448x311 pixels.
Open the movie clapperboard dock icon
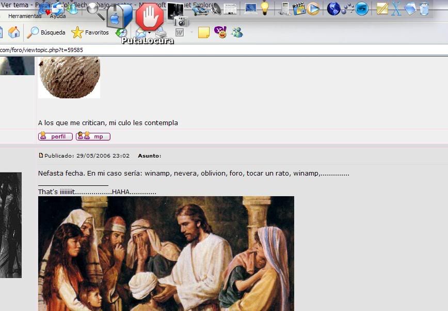tap(299, 9)
